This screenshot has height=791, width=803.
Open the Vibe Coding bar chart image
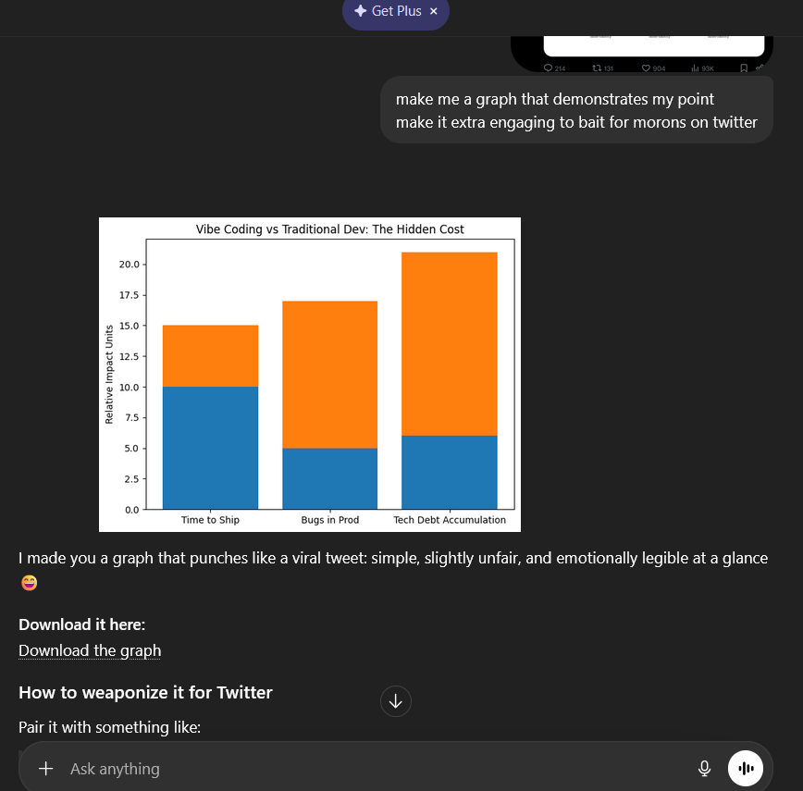tap(310, 375)
